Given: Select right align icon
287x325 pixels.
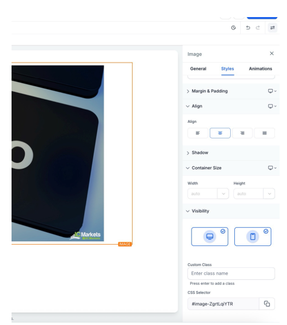Looking at the screenshot, I should click(x=242, y=133).
